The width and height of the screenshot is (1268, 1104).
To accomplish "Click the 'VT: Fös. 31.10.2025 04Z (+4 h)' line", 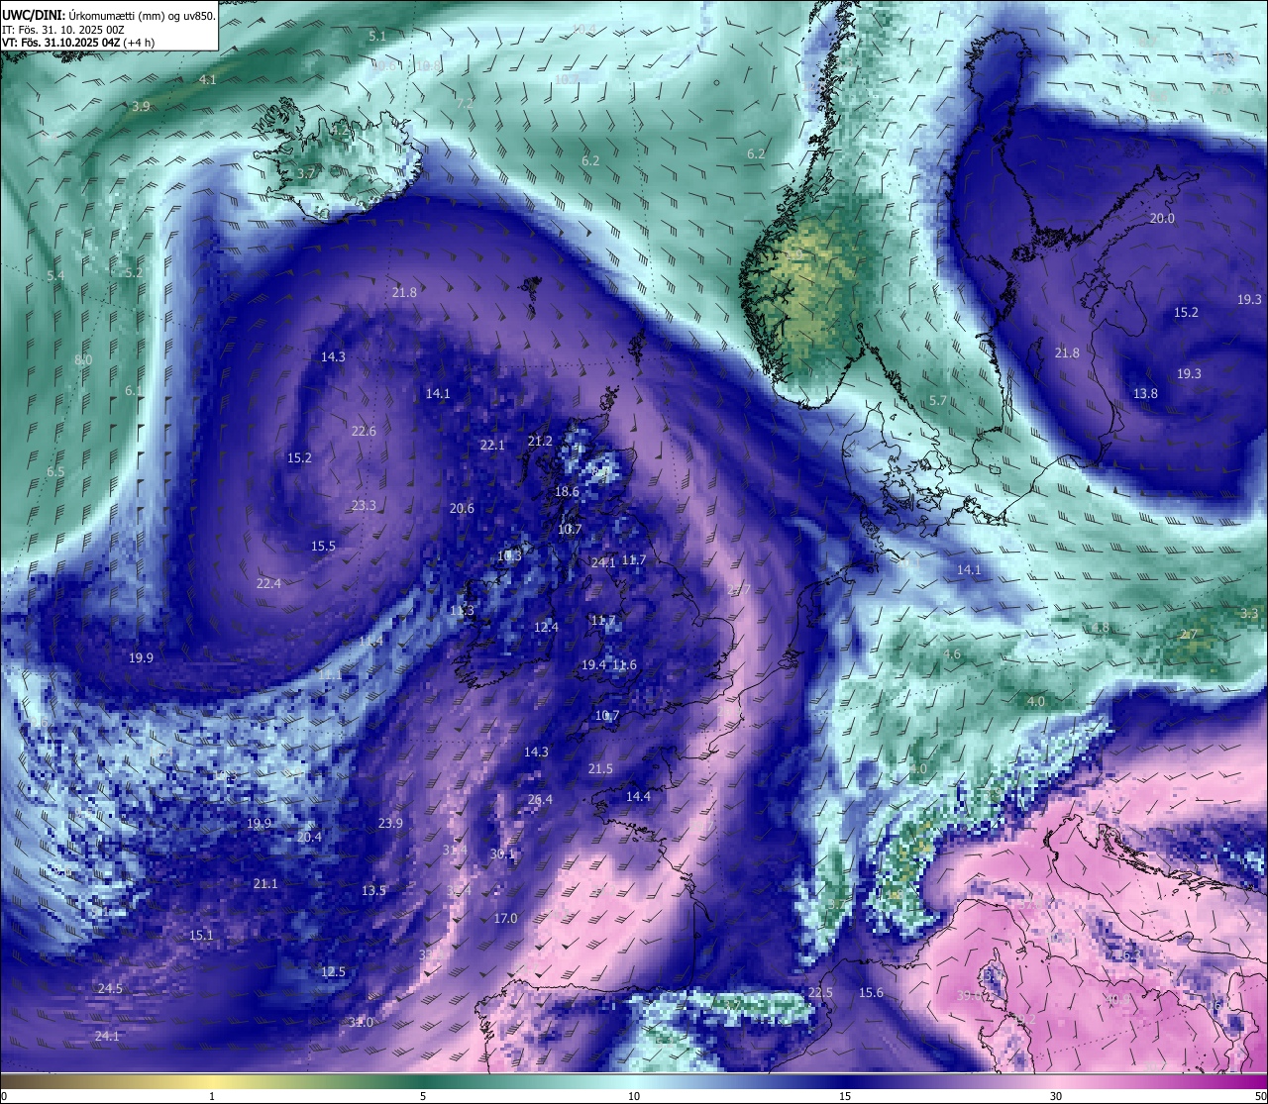I will pos(78,43).
